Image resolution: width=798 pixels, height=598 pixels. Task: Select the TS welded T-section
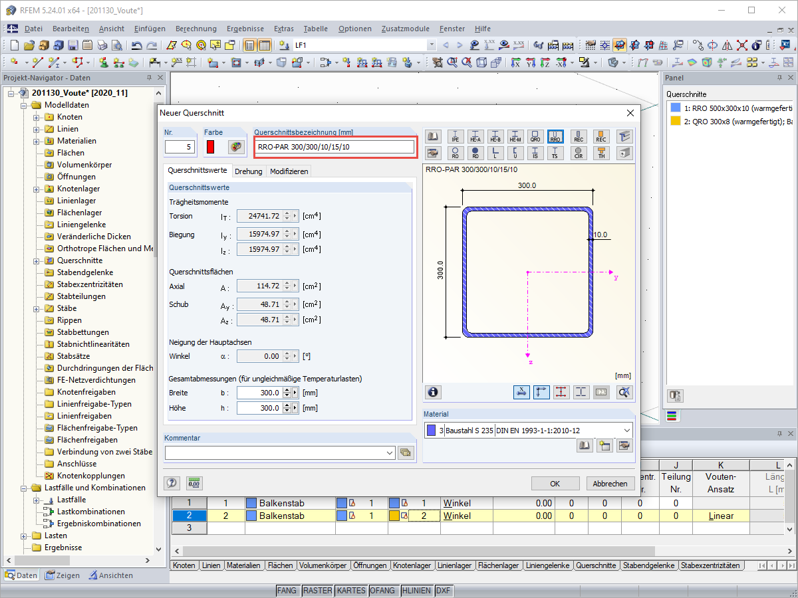click(x=555, y=153)
